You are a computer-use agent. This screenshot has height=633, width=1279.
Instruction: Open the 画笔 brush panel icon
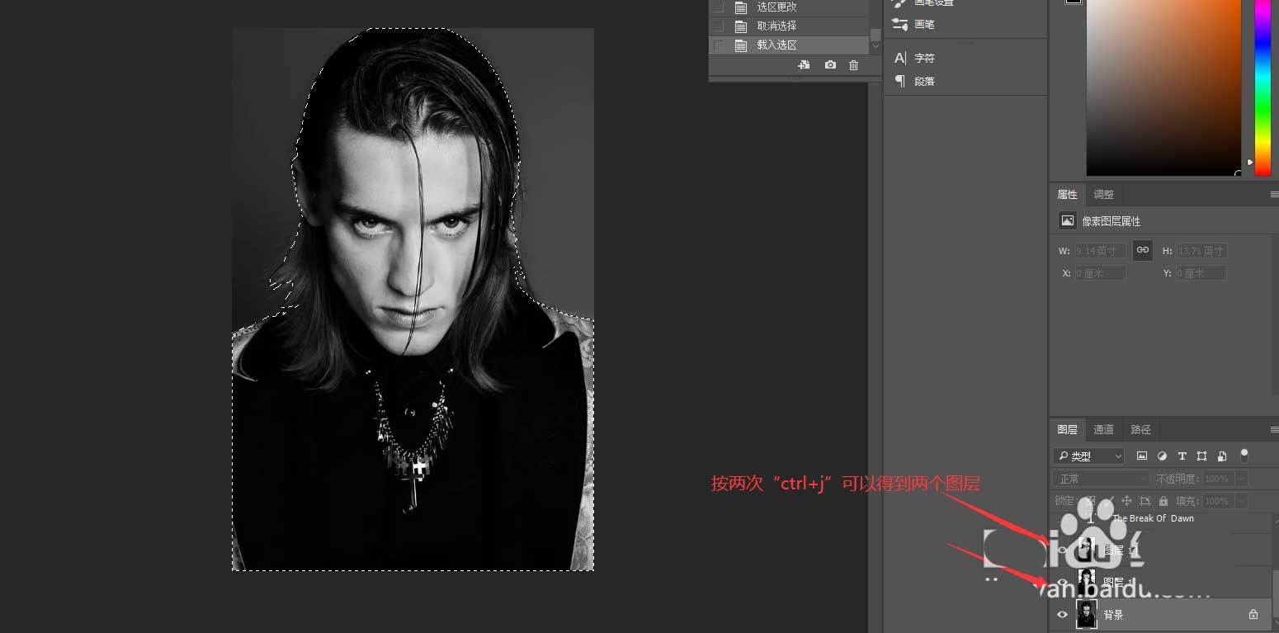coord(900,24)
